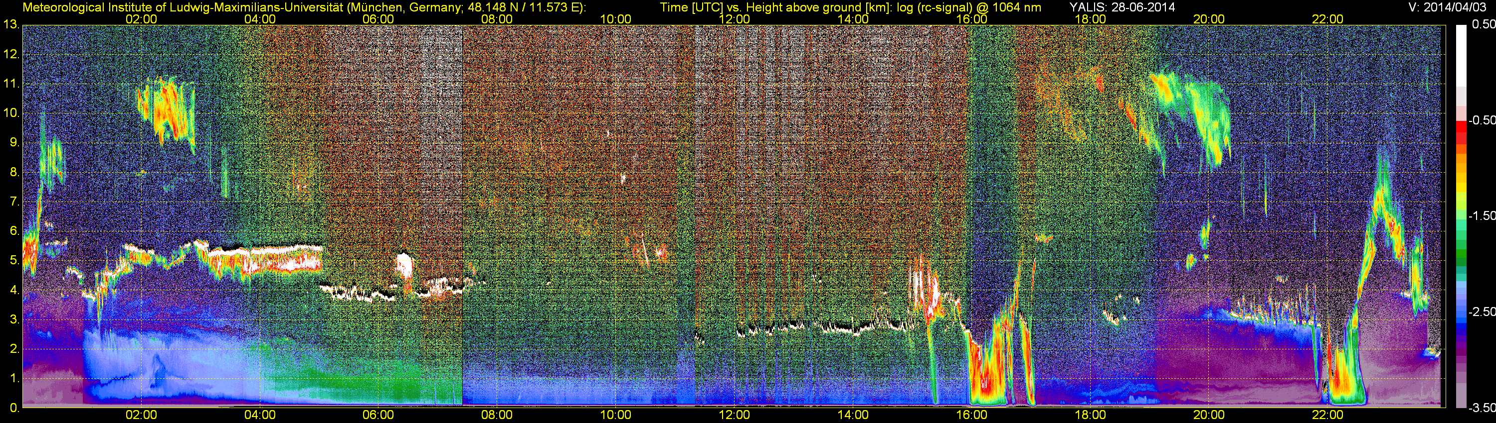
Task: Click the 8 km height axis label
Action: tap(14, 173)
